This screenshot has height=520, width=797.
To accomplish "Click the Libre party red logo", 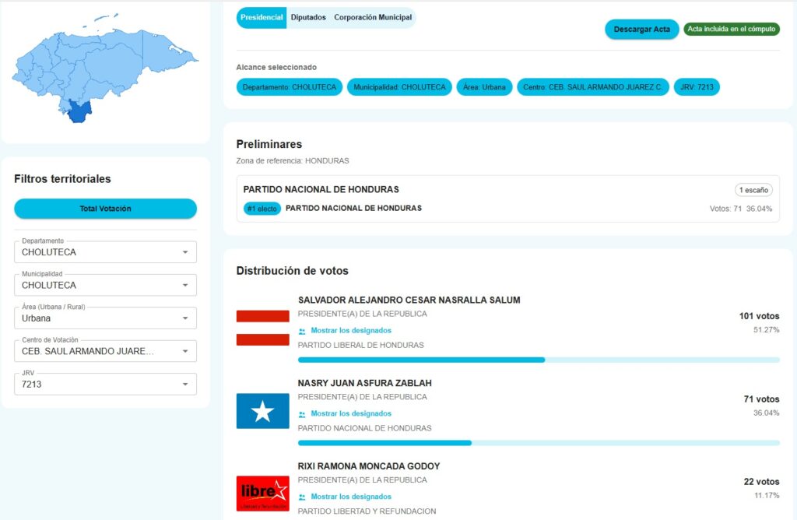I will pos(263,493).
